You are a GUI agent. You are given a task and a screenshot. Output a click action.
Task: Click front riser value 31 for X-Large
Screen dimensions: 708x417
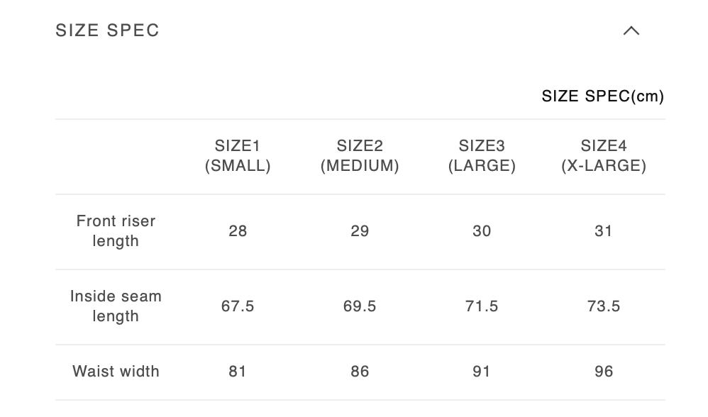(604, 231)
